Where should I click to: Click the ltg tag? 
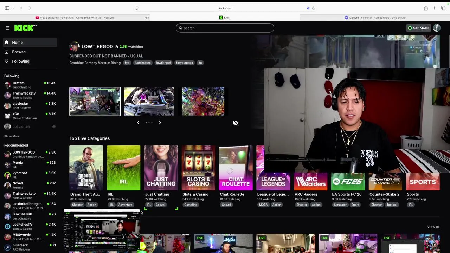point(200,63)
